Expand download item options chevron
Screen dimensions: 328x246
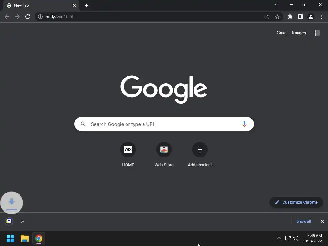click(23, 222)
